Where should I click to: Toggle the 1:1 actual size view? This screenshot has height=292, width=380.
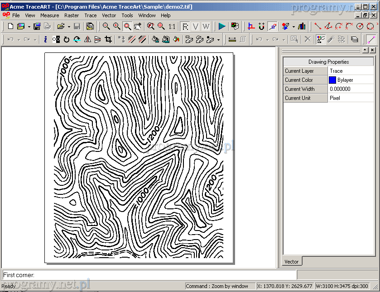[172, 26]
